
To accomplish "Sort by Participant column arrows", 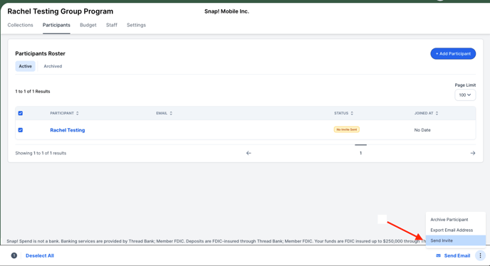I will point(77,113).
